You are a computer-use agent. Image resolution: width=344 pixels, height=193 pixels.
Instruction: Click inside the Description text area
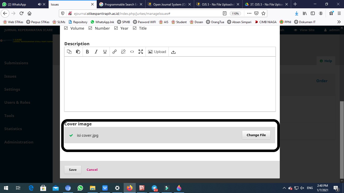(x=170, y=84)
